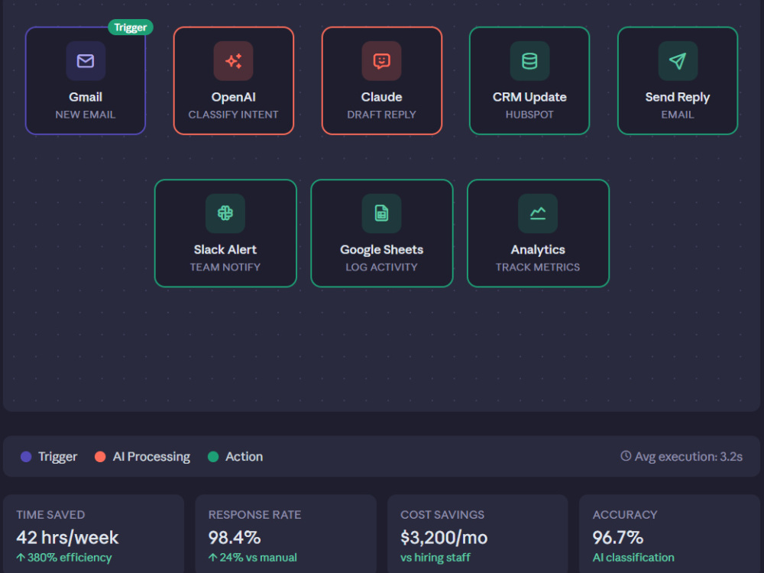Click the LOG ACTIVITY subtitle text
764x573 pixels.
381,267
